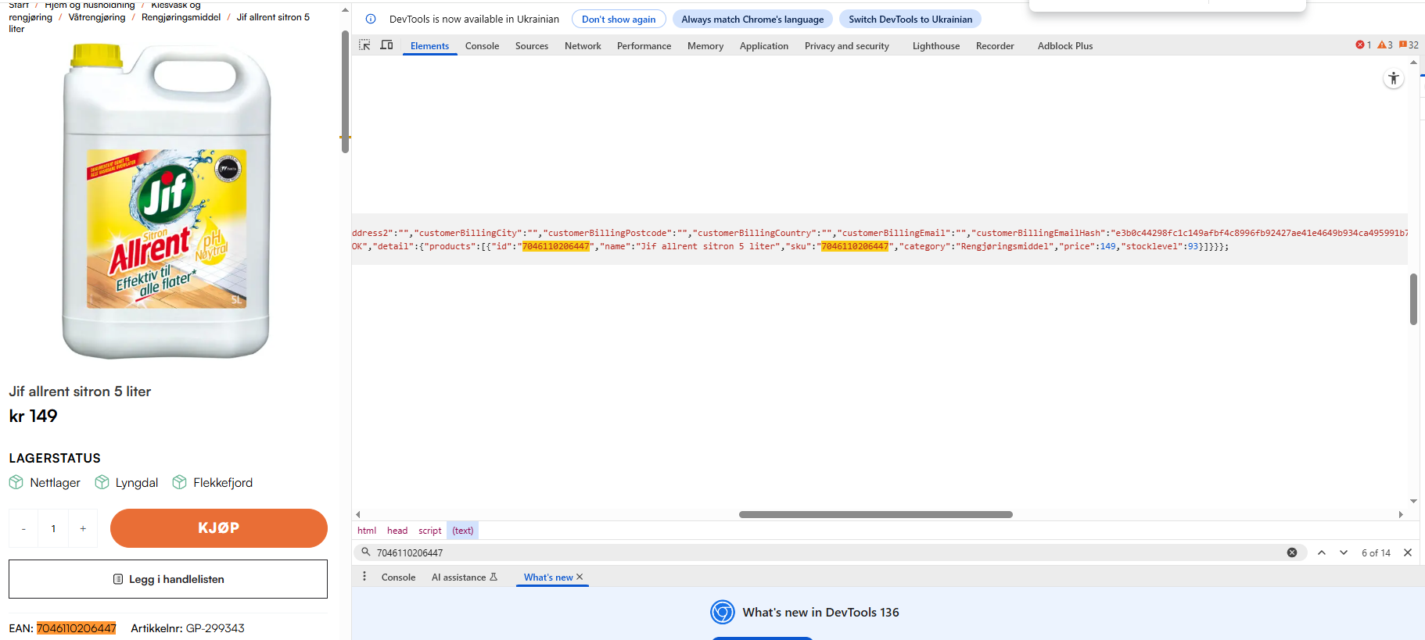Image resolution: width=1425 pixels, height=640 pixels.
Task: Select the (text) breadcrumb node
Action: click(x=463, y=531)
